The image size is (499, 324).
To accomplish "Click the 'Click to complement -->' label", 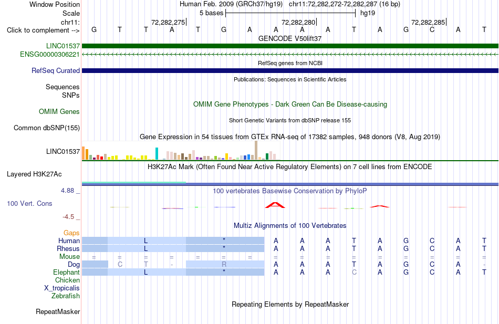I will pyautogui.click(x=43, y=30).
